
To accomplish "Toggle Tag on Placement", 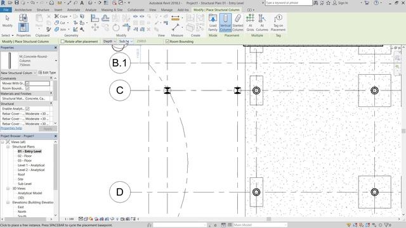I will 278,23.
